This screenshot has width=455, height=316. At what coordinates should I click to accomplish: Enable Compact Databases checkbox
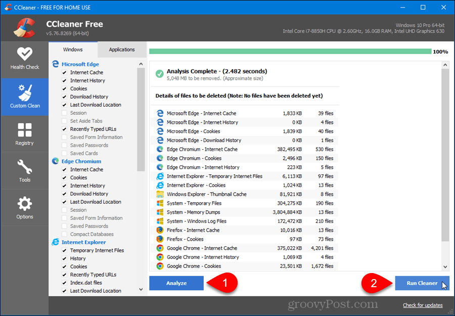point(64,234)
